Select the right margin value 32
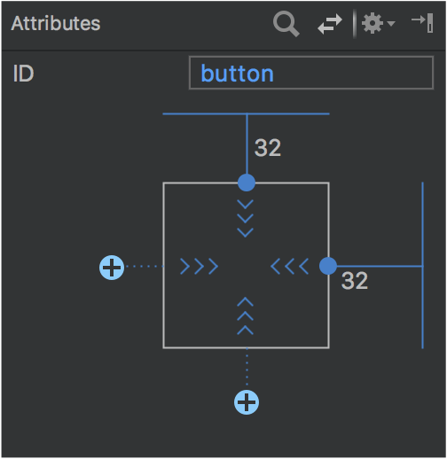 355,281
